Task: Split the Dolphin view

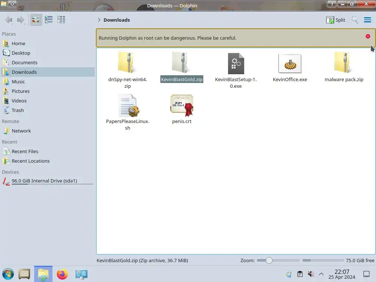Action: [x=336, y=20]
